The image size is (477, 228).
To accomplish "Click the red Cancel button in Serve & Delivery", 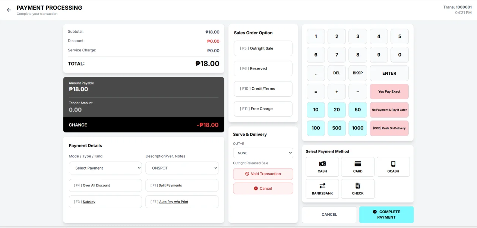I will coord(263,188).
